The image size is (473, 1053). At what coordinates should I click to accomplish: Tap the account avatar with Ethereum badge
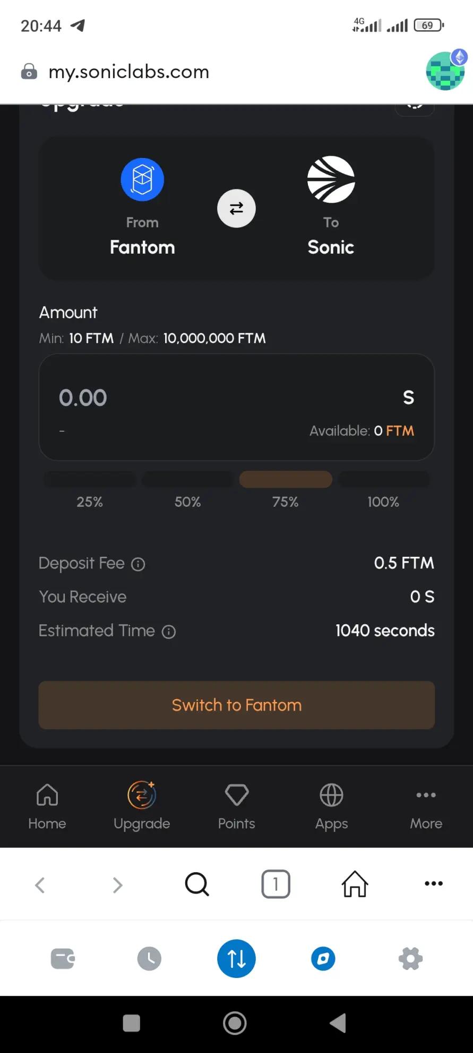tap(446, 70)
